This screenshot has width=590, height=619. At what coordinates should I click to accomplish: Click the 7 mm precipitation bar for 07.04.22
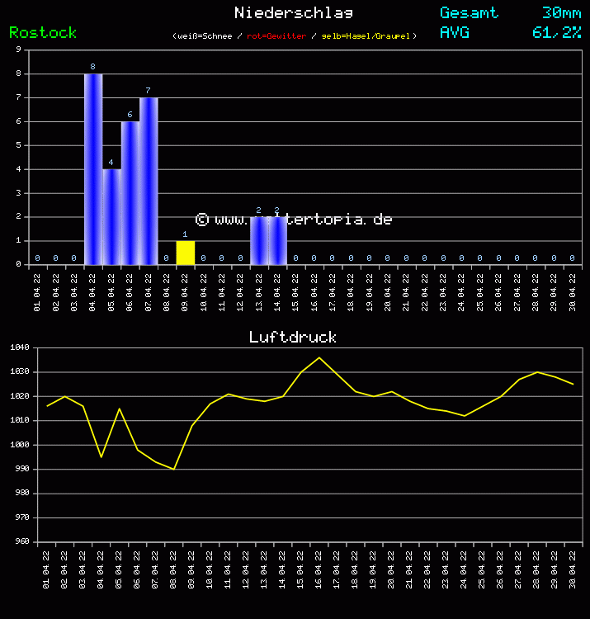tap(149, 181)
